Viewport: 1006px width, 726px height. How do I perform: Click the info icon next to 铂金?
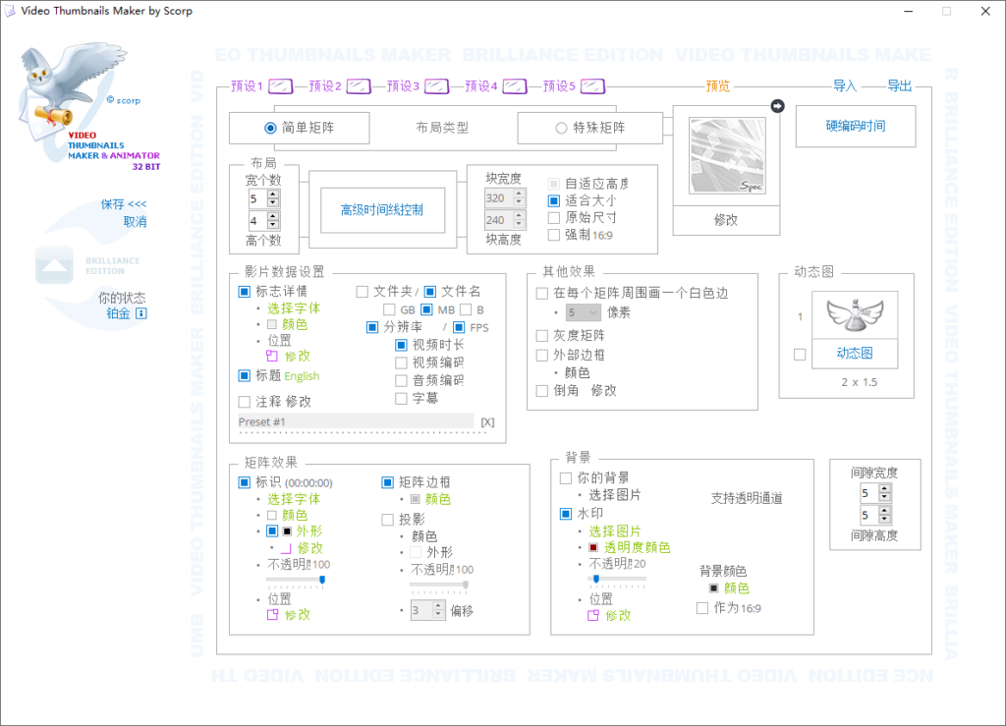(141, 313)
